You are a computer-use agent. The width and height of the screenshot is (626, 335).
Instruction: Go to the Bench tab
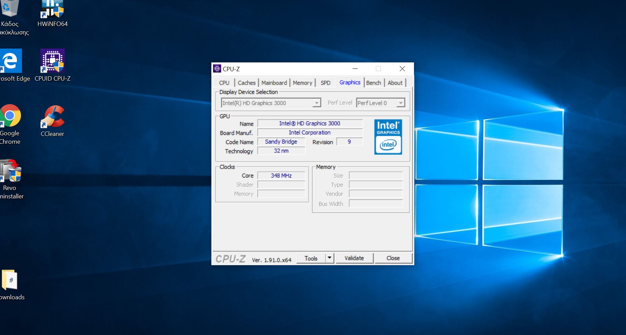pos(374,83)
